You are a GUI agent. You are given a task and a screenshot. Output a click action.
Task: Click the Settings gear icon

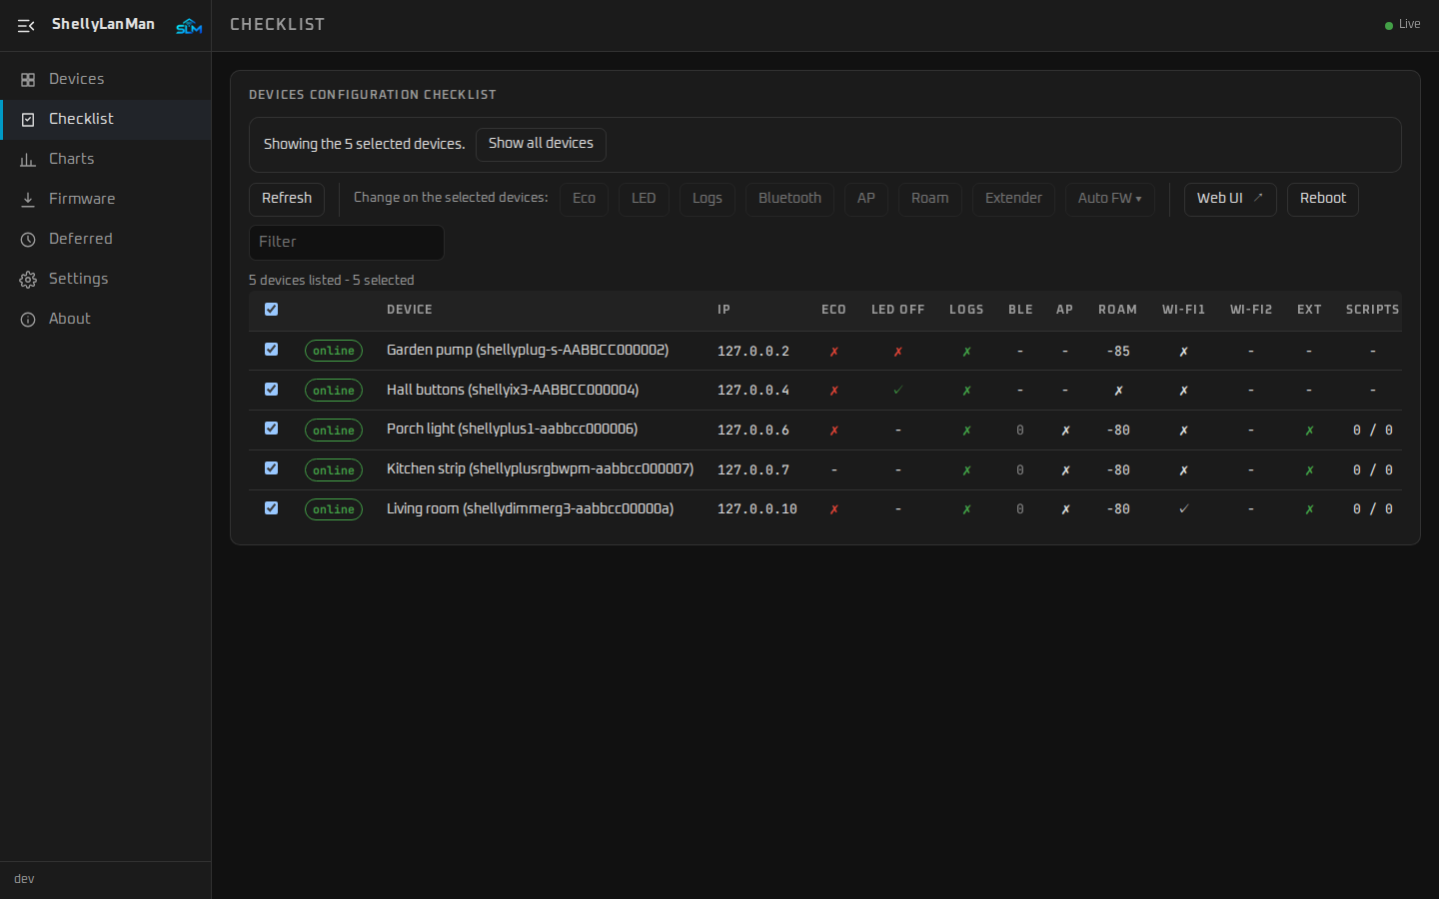point(28,280)
